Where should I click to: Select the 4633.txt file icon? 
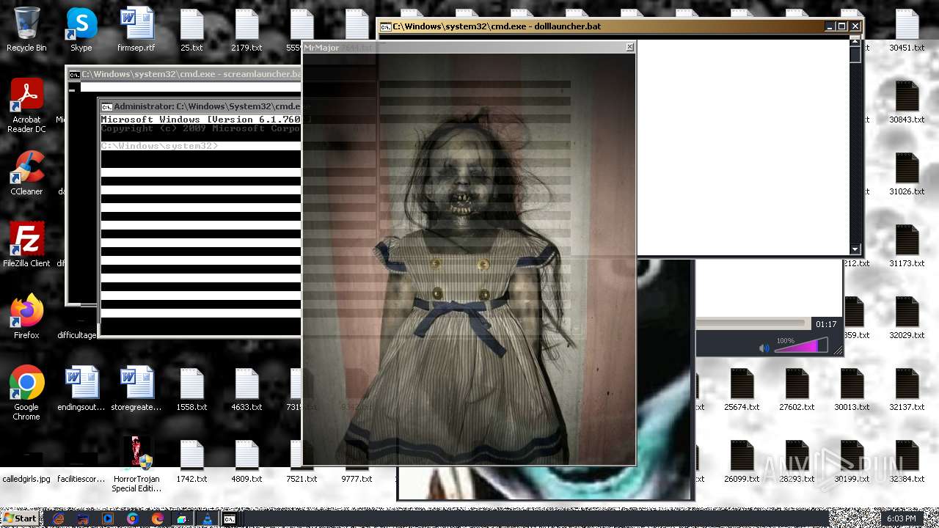(246, 389)
